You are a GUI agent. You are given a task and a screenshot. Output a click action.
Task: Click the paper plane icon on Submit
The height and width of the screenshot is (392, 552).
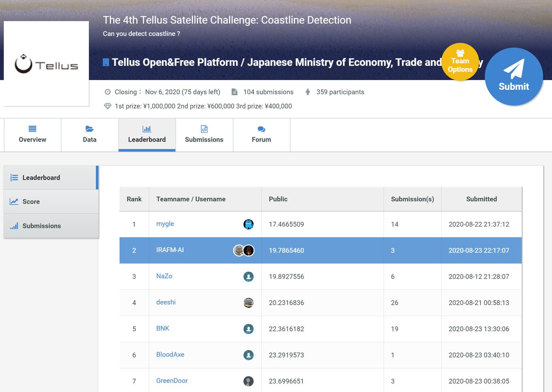coord(514,68)
